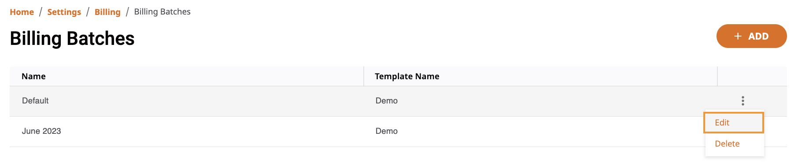Open Settings breadcrumb link
The width and height of the screenshot is (798, 162).
click(64, 12)
